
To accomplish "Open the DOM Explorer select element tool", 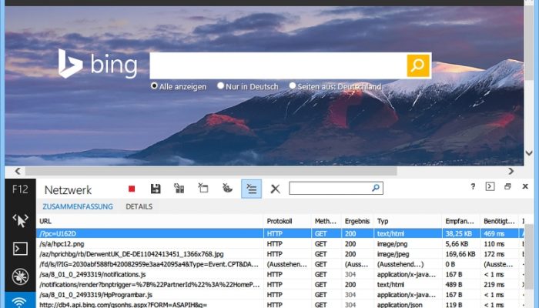I will click(x=20, y=220).
